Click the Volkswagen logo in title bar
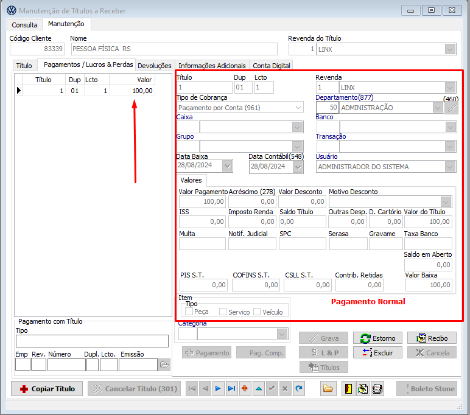The width and height of the screenshot is (470, 415). tap(12, 10)
